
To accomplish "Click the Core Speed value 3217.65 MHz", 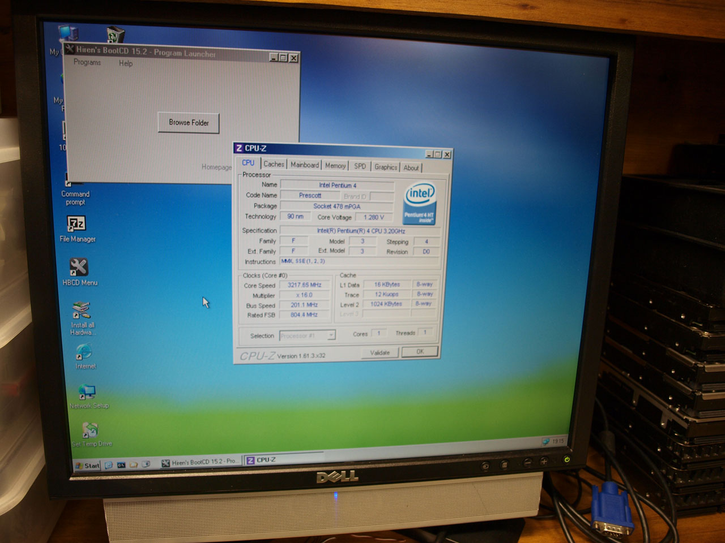I will click(x=304, y=285).
